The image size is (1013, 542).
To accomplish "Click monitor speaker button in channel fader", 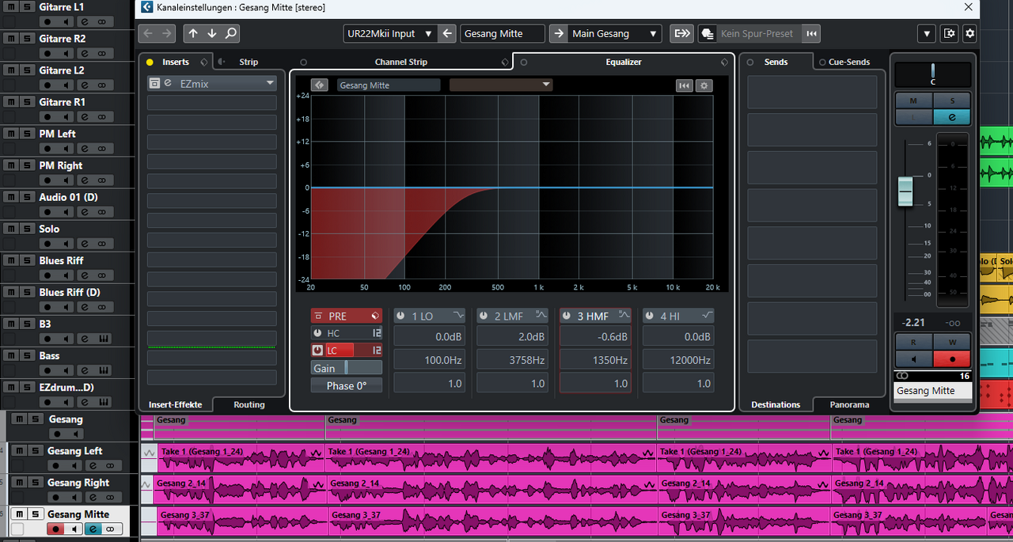I will pyautogui.click(x=914, y=358).
